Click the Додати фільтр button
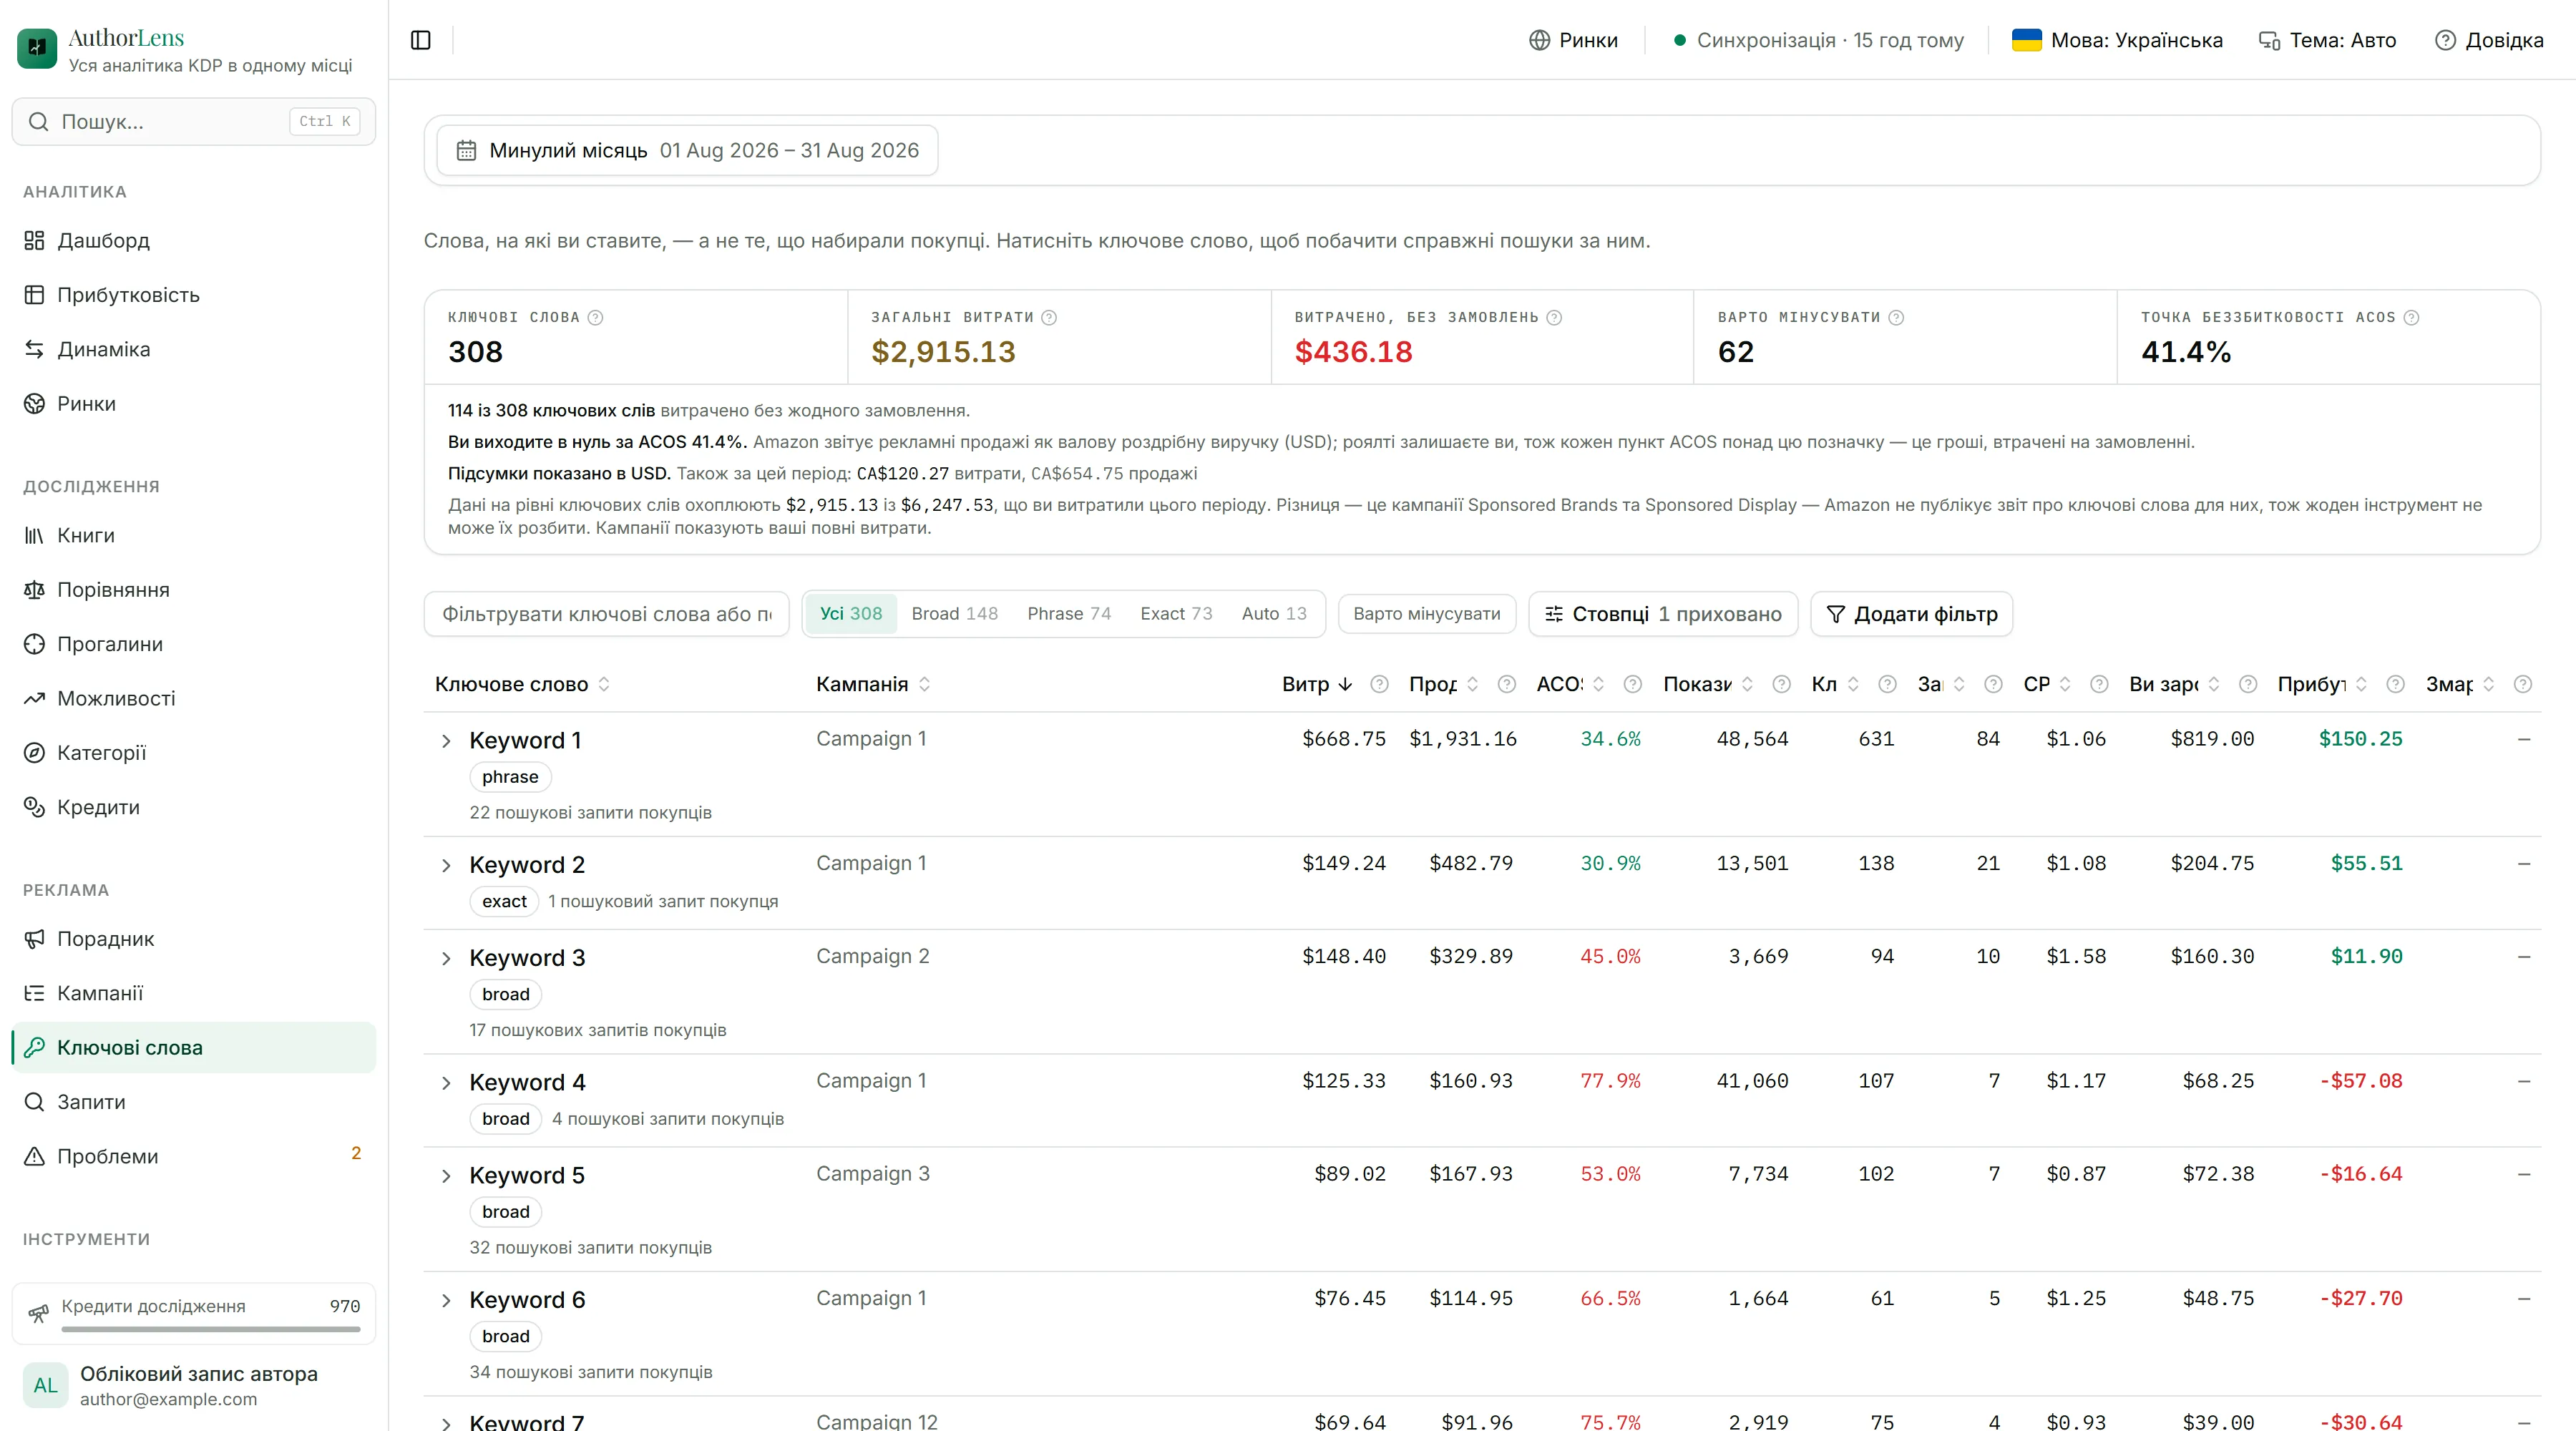Screen dimensions: 2576x1431 click(1911, 614)
